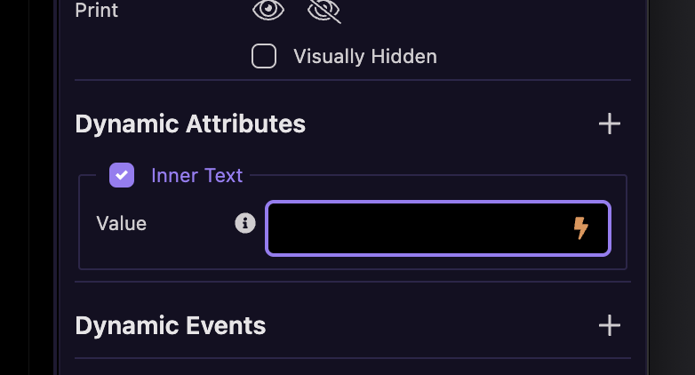Open the info icon beside Value
This screenshot has height=375, width=695.
pos(245,223)
